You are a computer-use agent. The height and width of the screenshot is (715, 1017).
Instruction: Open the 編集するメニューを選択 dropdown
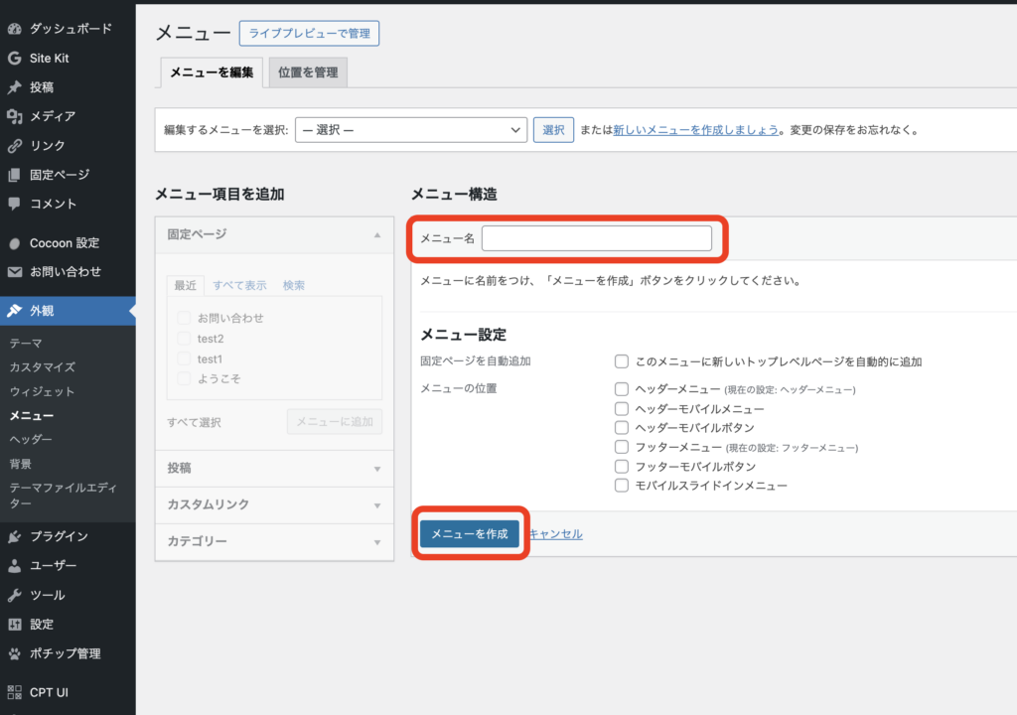click(x=410, y=130)
